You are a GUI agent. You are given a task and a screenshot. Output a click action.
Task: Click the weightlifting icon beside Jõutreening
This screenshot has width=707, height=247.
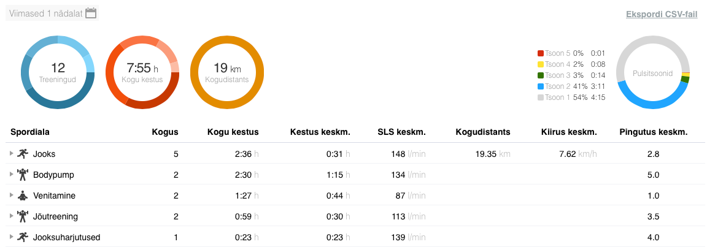(x=23, y=216)
